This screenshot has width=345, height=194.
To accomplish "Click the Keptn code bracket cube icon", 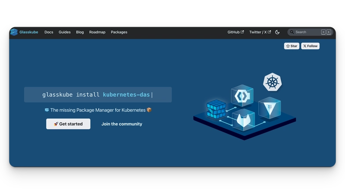I will (x=242, y=96).
